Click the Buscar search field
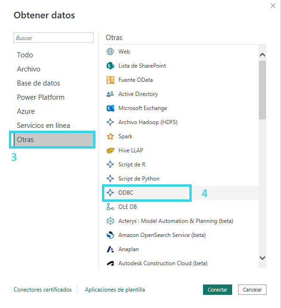The height and width of the screenshot is (308, 281). (54, 38)
